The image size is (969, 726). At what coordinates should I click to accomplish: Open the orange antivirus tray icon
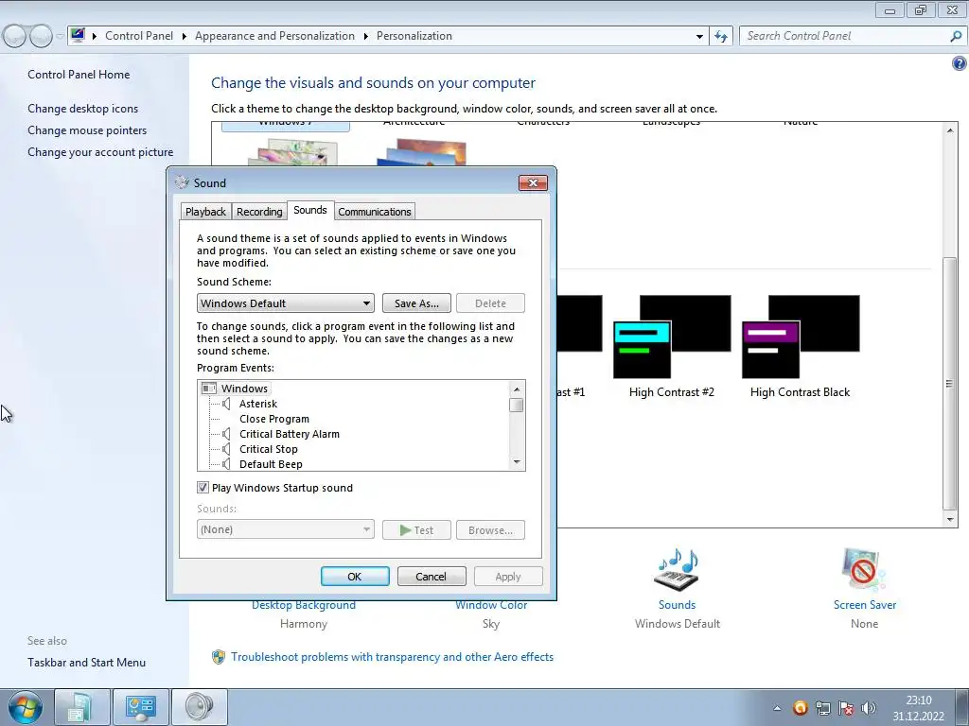801,707
